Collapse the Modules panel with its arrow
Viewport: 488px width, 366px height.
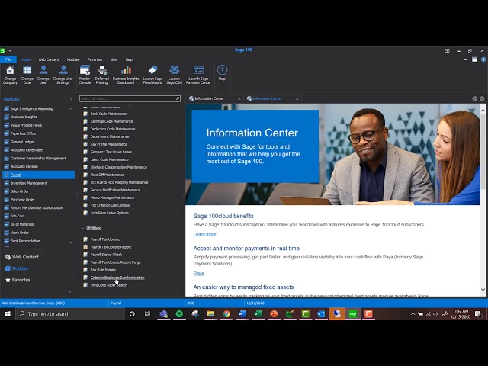71,99
